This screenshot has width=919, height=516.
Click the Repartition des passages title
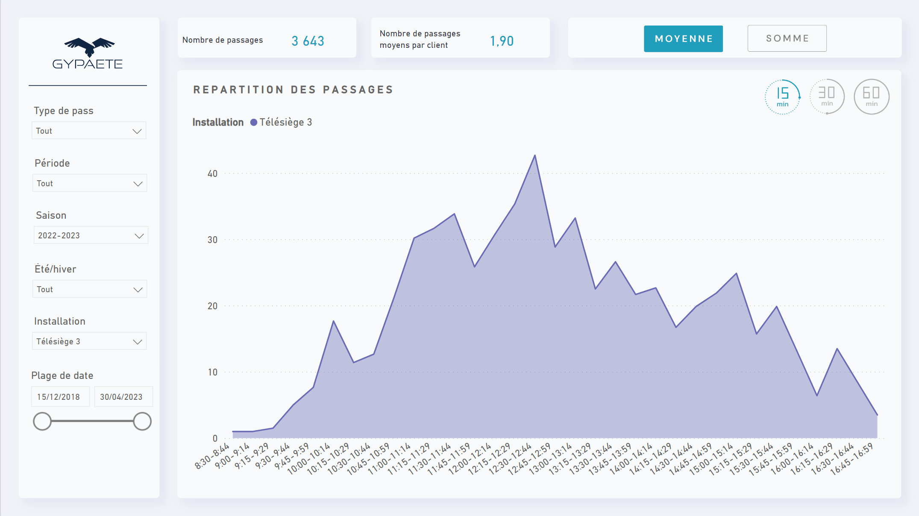click(x=293, y=90)
